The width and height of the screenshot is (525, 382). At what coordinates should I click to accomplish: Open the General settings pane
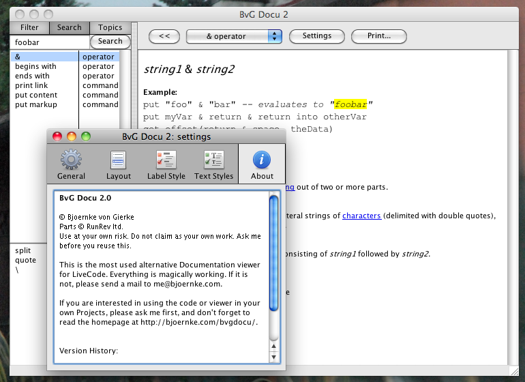coord(71,164)
